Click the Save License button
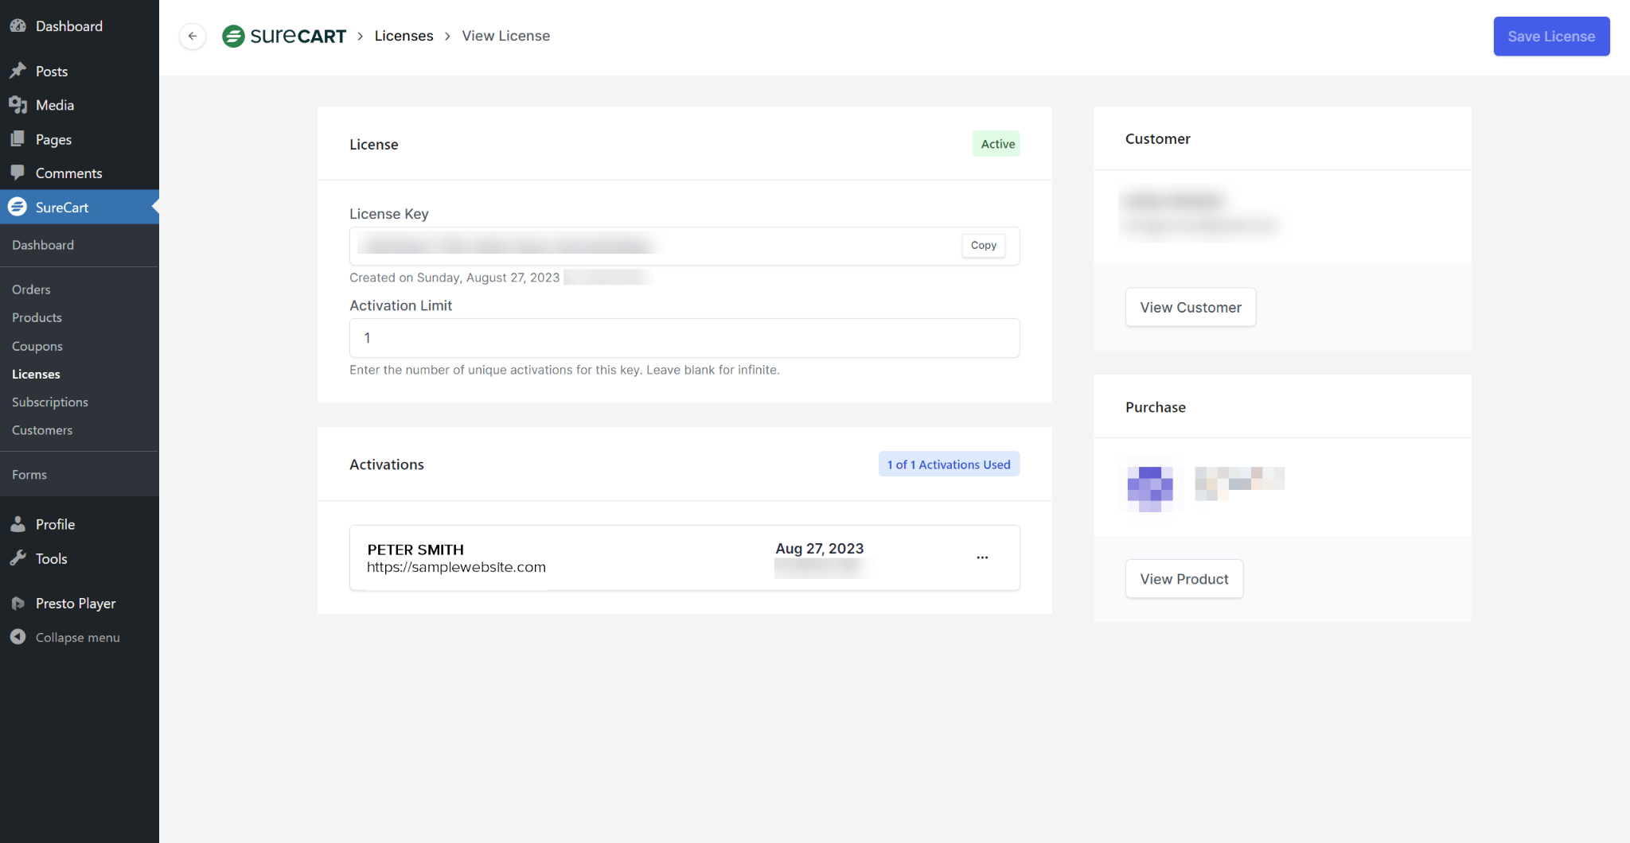The width and height of the screenshot is (1630, 843). click(x=1550, y=36)
